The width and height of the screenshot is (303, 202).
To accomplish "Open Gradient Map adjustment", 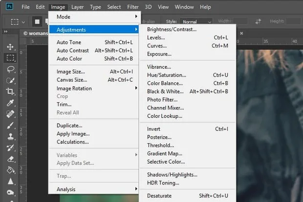I will tap(188, 153).
